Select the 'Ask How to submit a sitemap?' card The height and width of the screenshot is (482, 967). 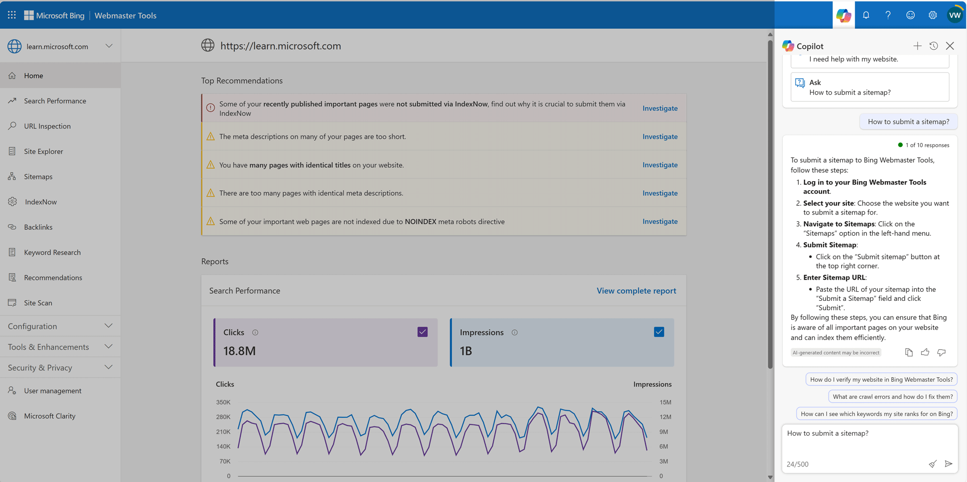pyautogui.click(x=870, y=87)
